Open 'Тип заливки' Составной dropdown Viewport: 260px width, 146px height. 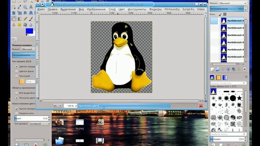(x=39, y=124)
